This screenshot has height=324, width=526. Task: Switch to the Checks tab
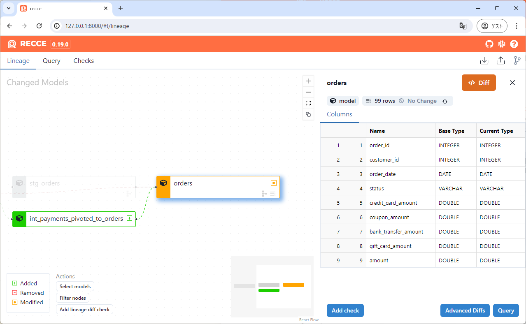pos(84,61)
